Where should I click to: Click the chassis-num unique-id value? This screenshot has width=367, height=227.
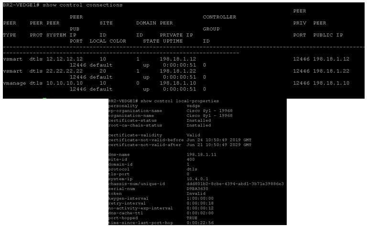235,184
